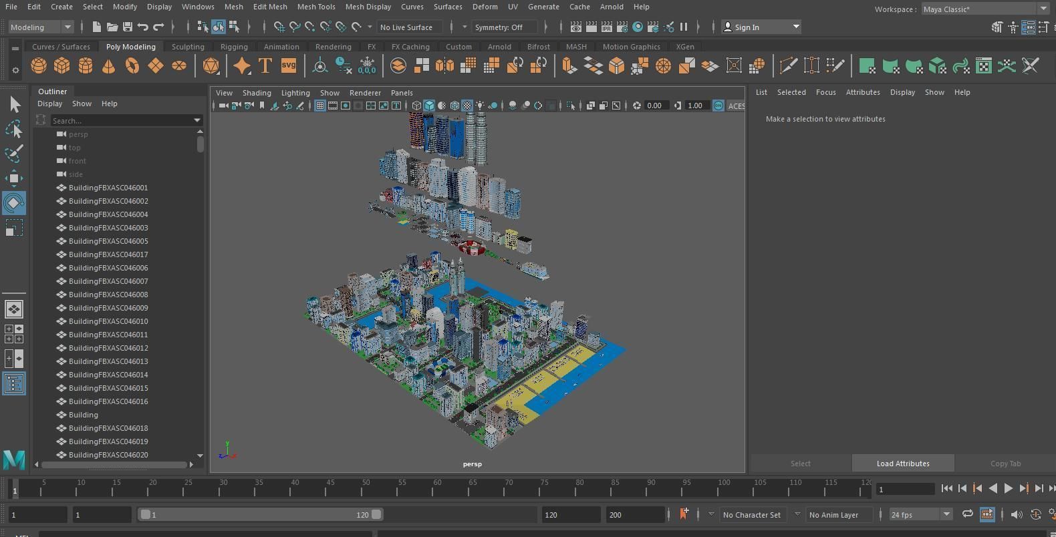Toggle loop playback mode
This screenshot has width=1056, height=537.
coord(967,514)
